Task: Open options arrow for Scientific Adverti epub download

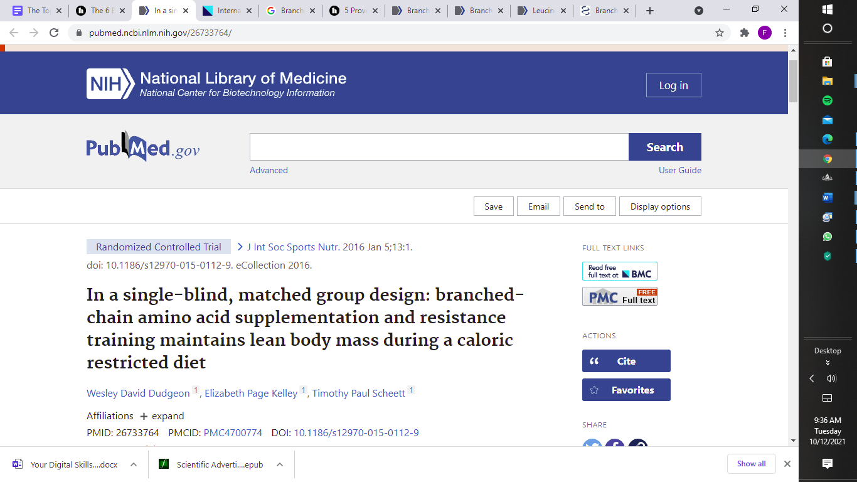Action: coord(280,464)
